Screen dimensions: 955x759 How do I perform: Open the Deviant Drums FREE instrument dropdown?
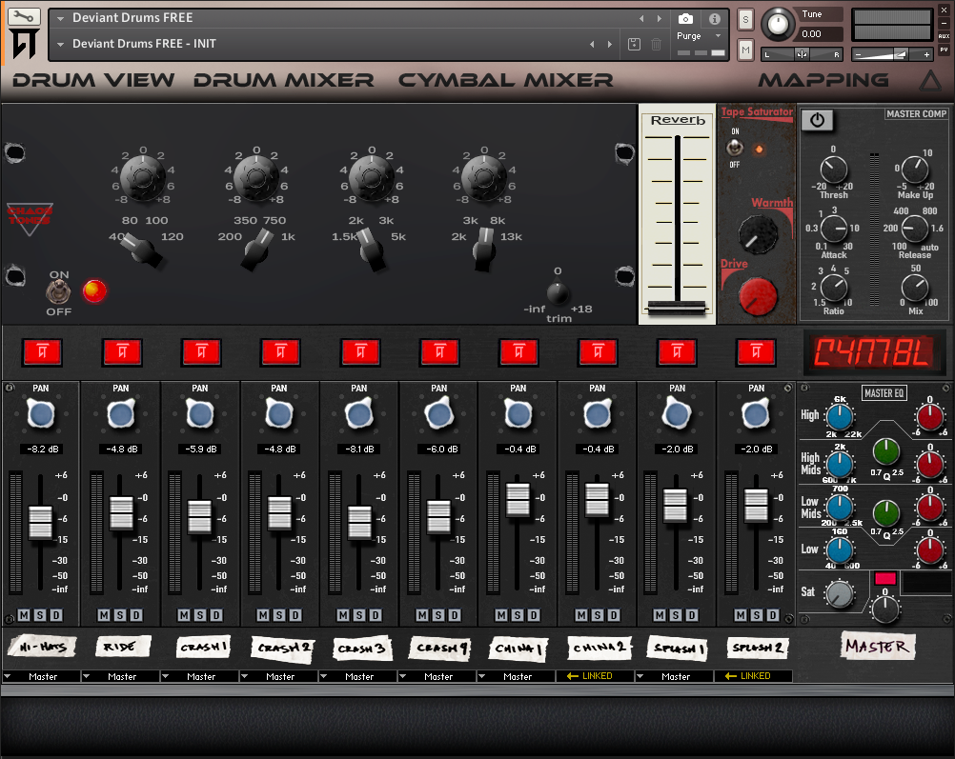pyautogui.click(x=60, y=19)
